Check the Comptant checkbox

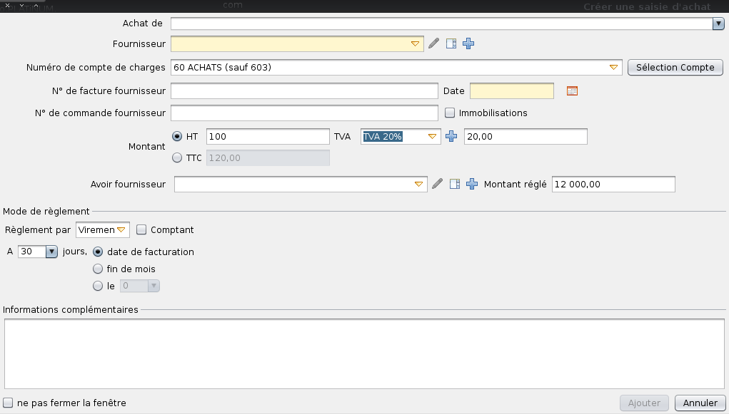point(141,230)
